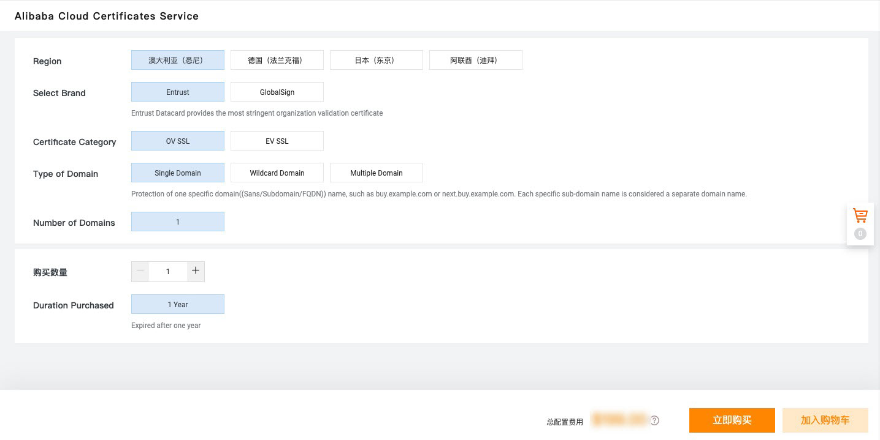Select EV SSL certificate category
The image size is (880, 440).
point(277,141)
